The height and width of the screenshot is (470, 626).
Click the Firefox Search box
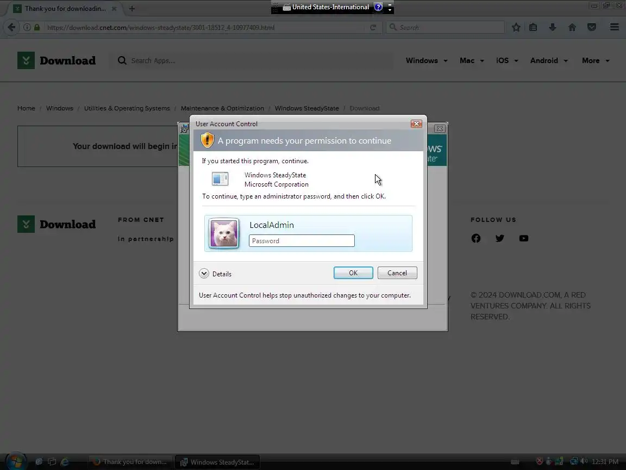(445, 27)
